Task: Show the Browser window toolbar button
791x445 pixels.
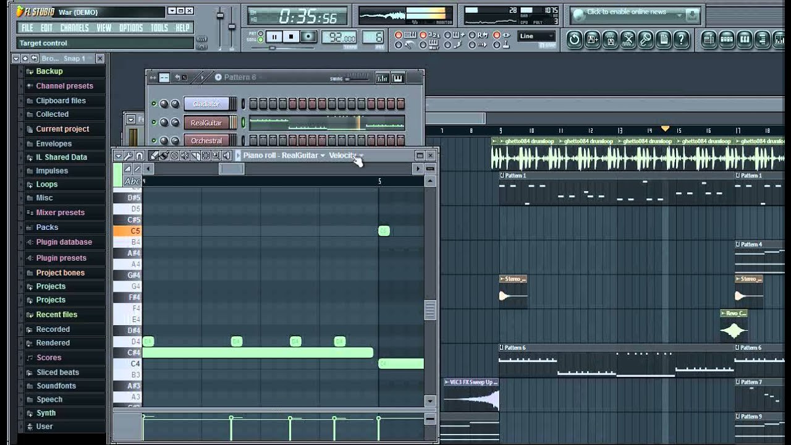Action: pyautogui.click(x=763, y=40)
